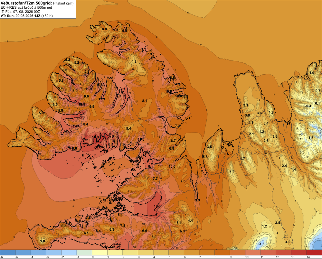This screenshot has height=259, width=322.
Task: Click the 9.9 temperature label at fjord
Action: (197, 200)
